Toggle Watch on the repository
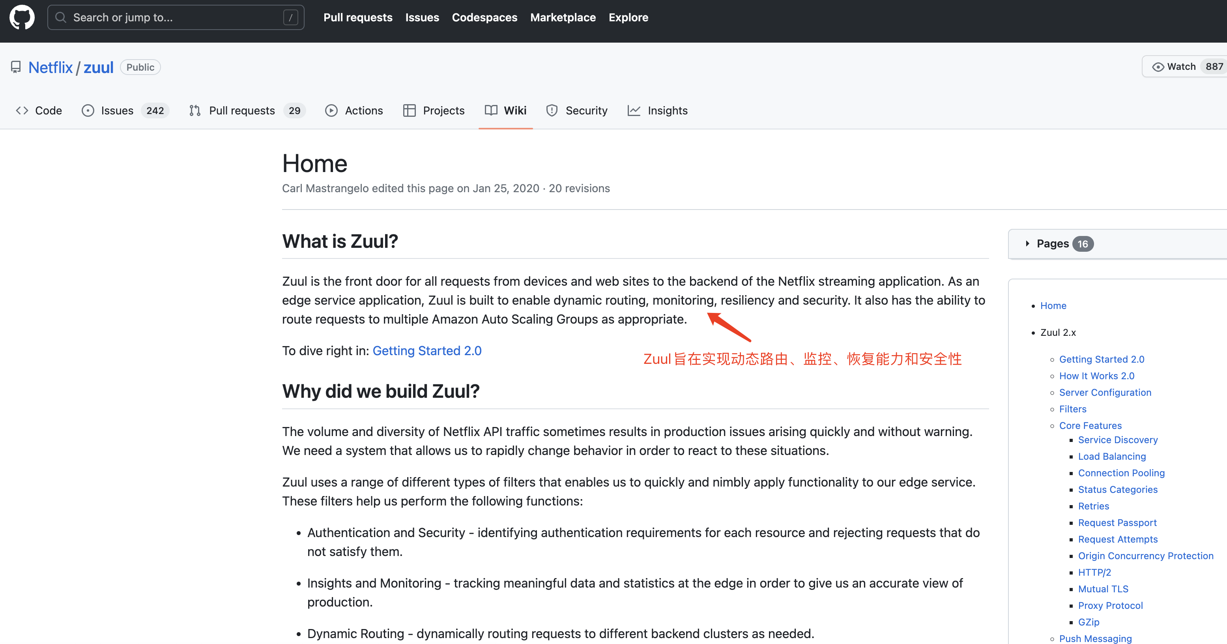Viewport: 1227px width, 644px height. pyautogui.click(x=1180, y=67)
